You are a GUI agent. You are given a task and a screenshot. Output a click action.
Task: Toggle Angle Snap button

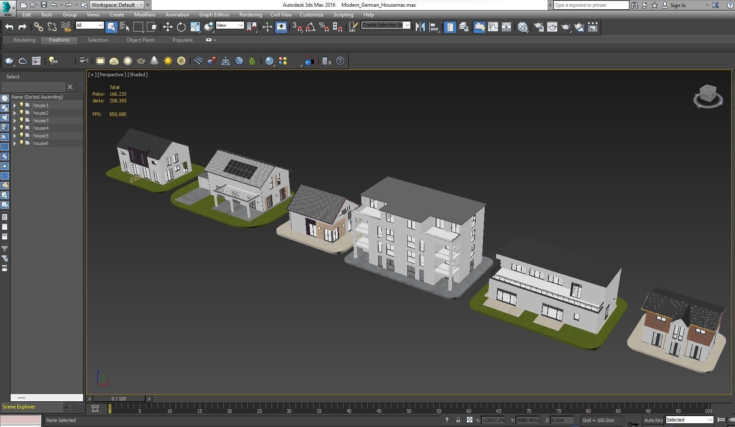(x=311, y=27)
